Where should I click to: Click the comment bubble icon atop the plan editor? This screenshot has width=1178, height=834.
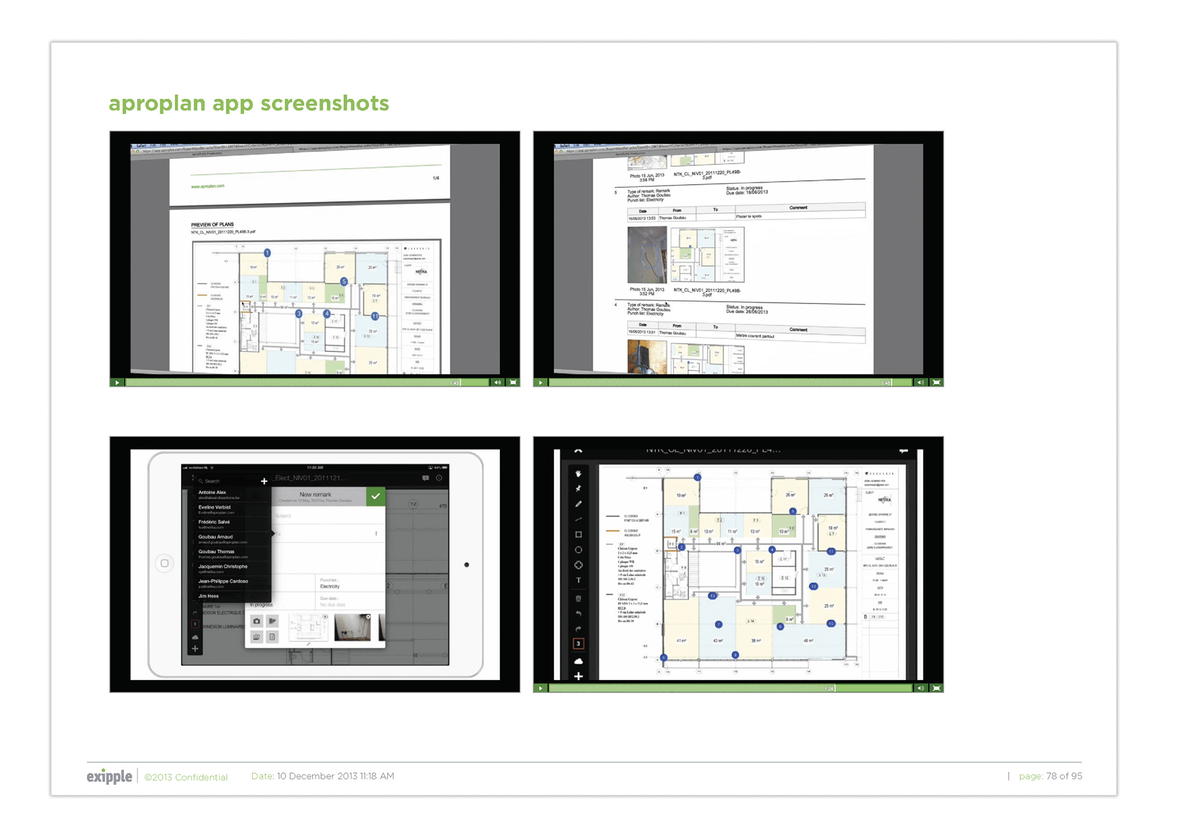[903, 451]
